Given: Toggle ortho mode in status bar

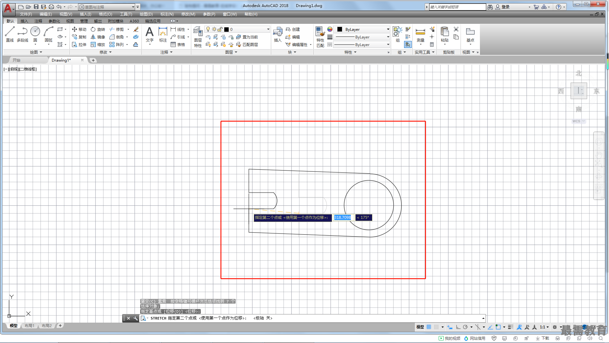Looking at the screenshot, I should [x=458, y=327].
